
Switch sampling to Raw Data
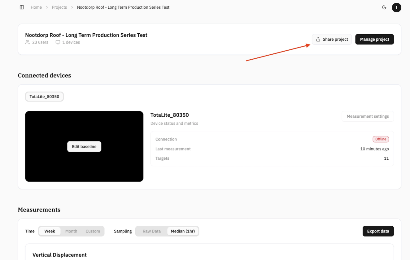[152, 231]
